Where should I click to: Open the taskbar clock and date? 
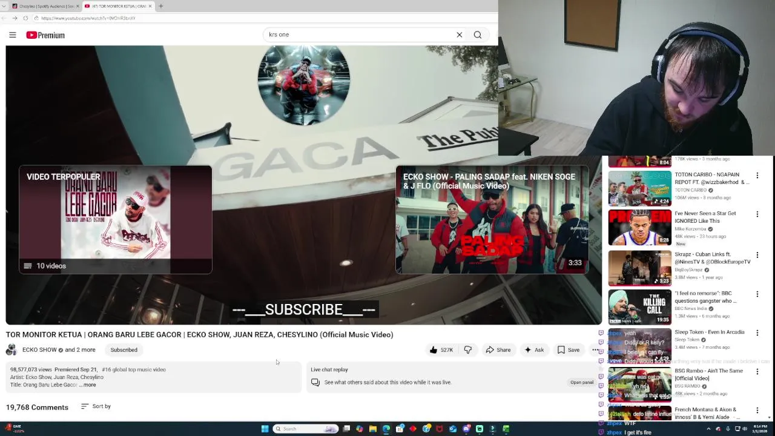click(x=759, y=429)
